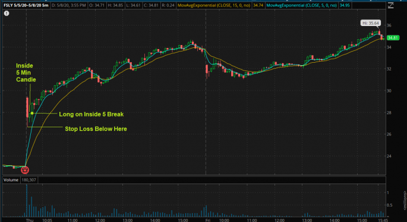Click the C: 34.81 close value
This screenshot has width=407, height=222.
(x=151, y=5)
